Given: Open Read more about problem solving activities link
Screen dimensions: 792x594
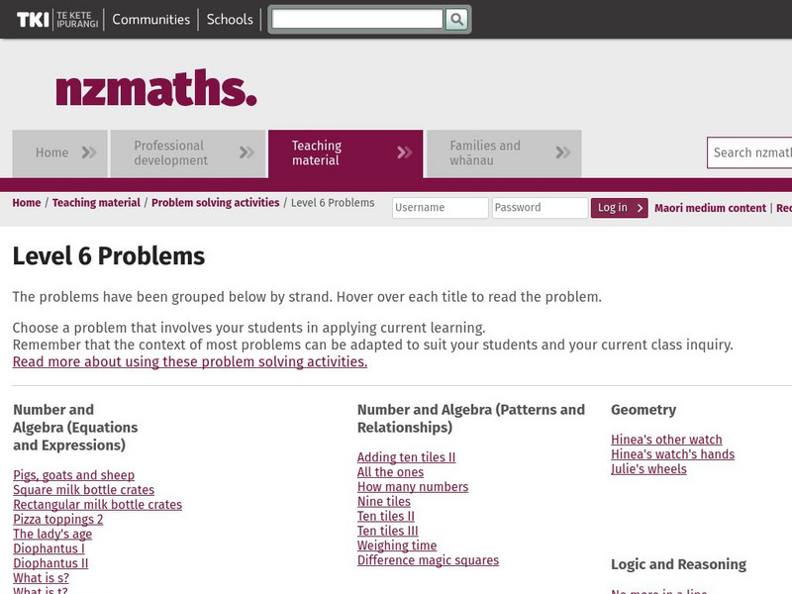Looking at the screenshot, I should point(190,361).
